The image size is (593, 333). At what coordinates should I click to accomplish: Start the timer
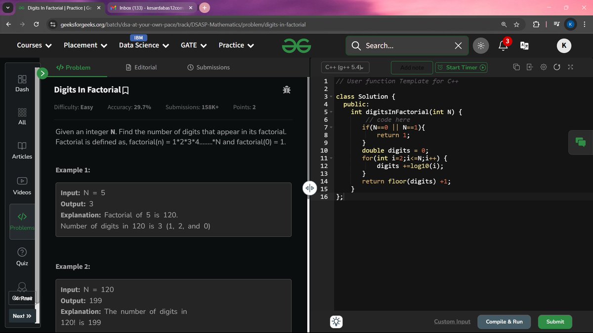coord(461,68)
